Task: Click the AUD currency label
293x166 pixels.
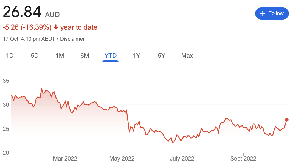Action: pos(52,15)
